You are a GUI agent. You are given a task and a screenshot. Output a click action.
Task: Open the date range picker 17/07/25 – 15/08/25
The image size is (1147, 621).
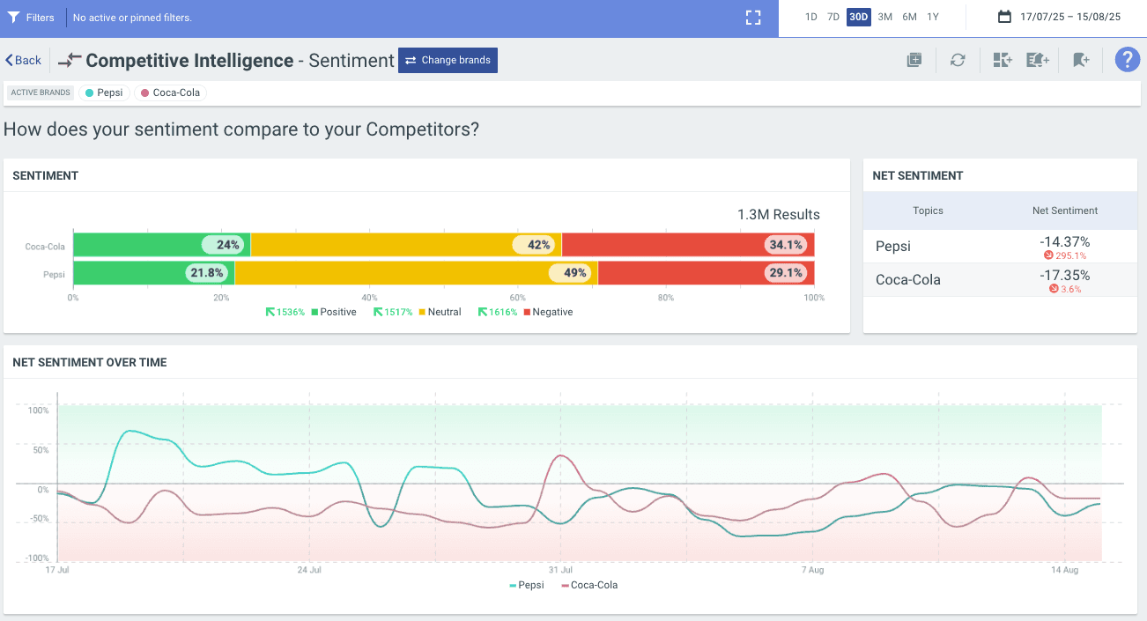point(1059,17)
